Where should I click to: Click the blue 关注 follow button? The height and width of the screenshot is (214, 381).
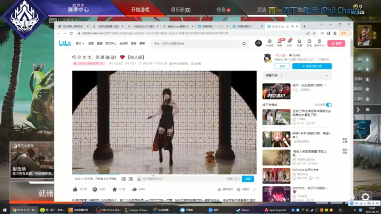tap(312, 66)
